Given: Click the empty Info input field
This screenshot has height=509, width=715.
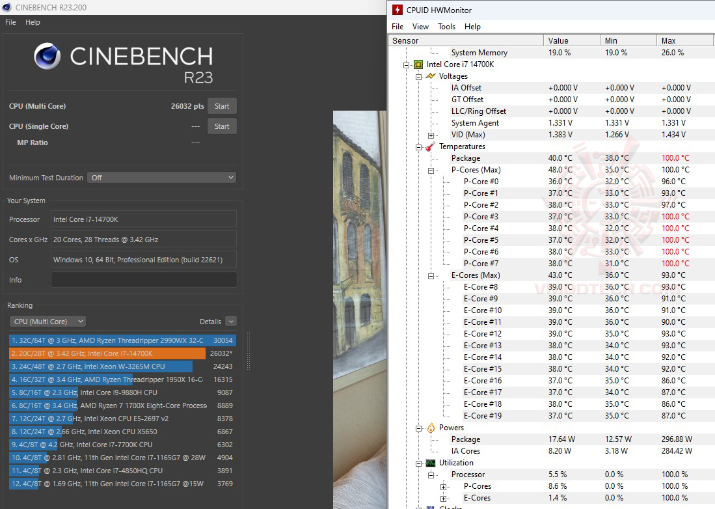Looking at the screenshot, I should pyautogui.click(x=144, y=280).
